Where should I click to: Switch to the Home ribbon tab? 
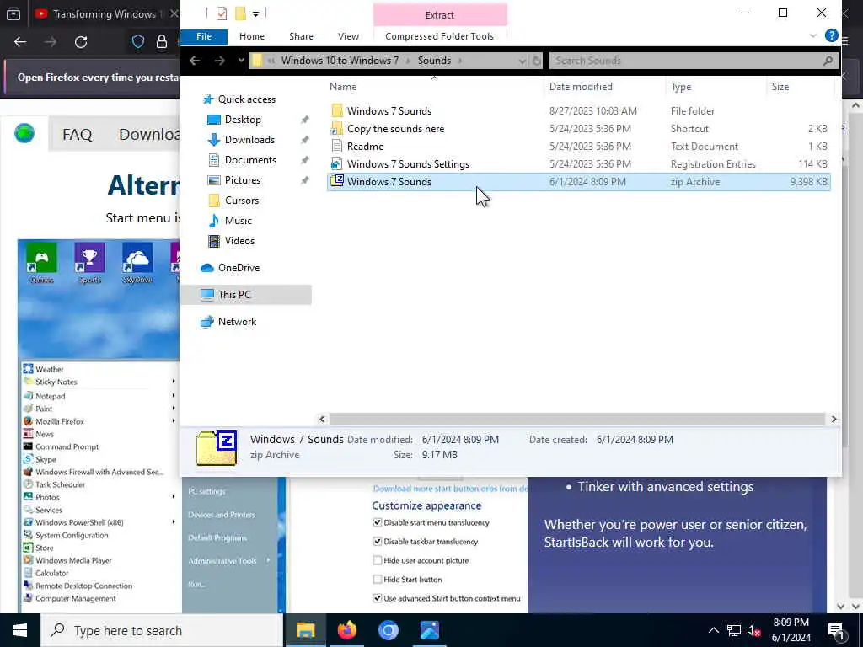pos(252,36)
